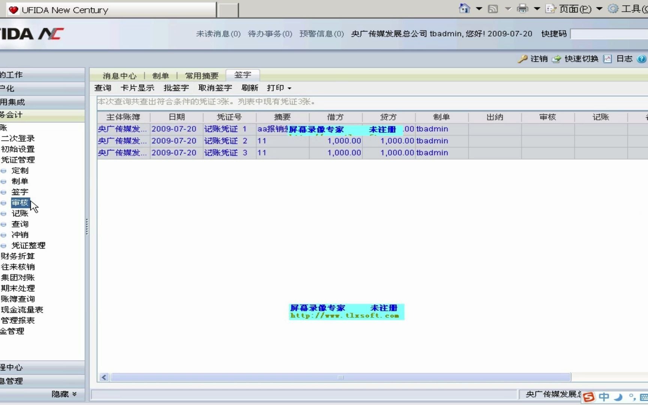
Task: Click 隐藏 to hide the sidebar
Action: [64, 394]
